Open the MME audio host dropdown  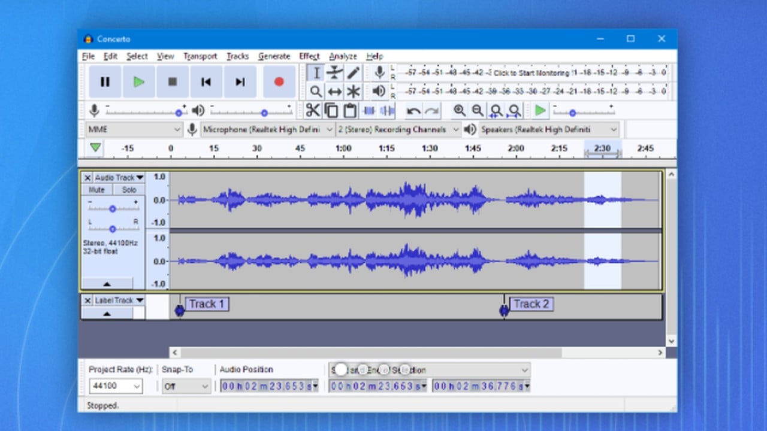coord(133,129)
